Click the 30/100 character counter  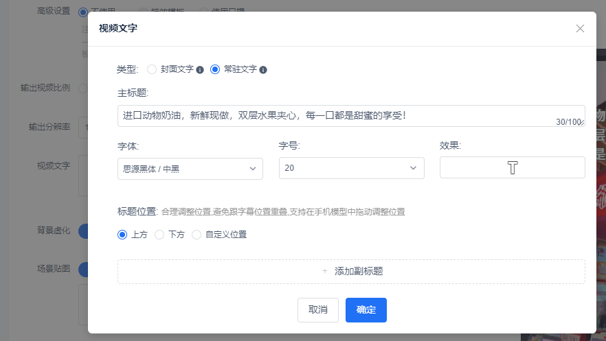click(x=568, y=122)
